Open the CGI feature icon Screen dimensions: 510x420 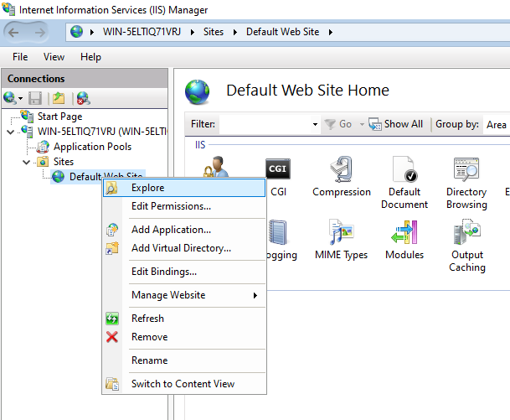278,171
